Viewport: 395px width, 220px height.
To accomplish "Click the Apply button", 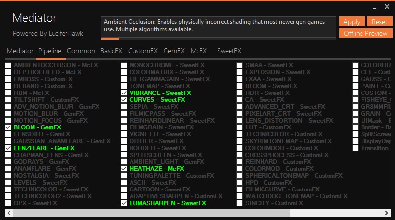I will 352,22.
